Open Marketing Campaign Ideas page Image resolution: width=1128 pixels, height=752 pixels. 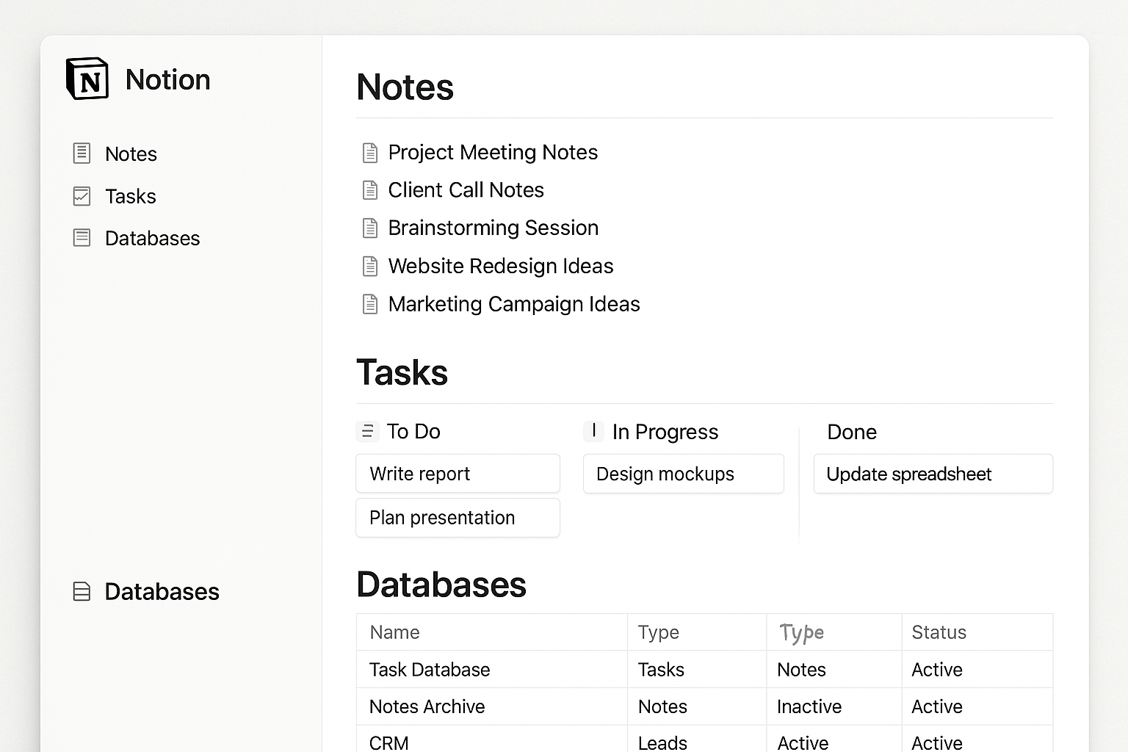514,304
